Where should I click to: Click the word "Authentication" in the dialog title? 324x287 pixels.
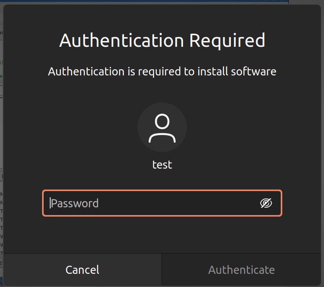(121, 41)
